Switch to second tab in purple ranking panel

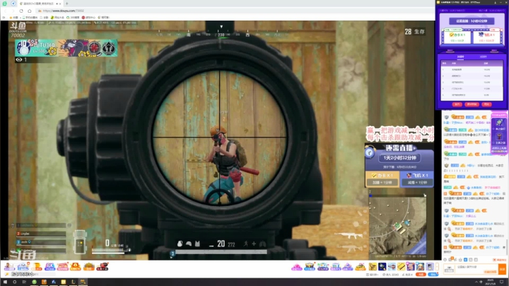(483, 57)
